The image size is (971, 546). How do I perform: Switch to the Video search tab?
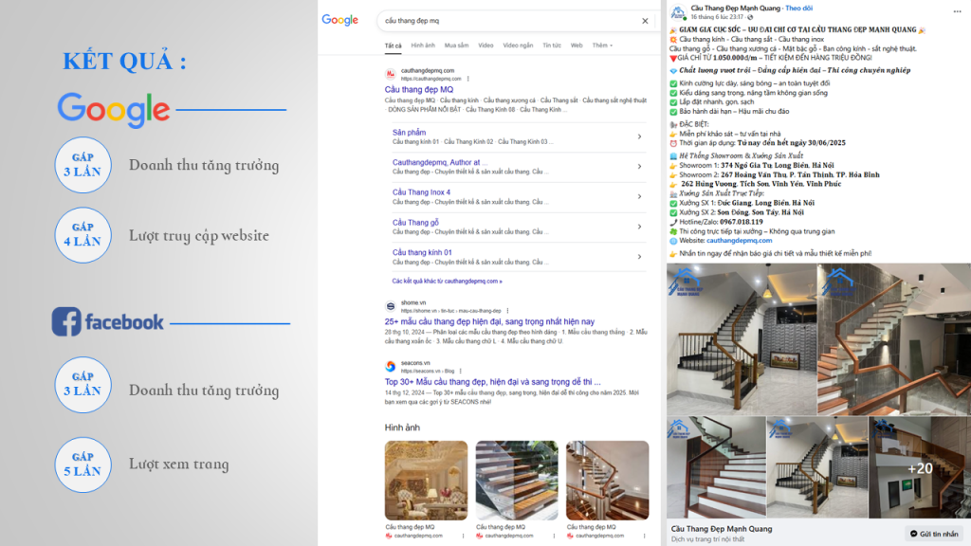tap(485, 45)
